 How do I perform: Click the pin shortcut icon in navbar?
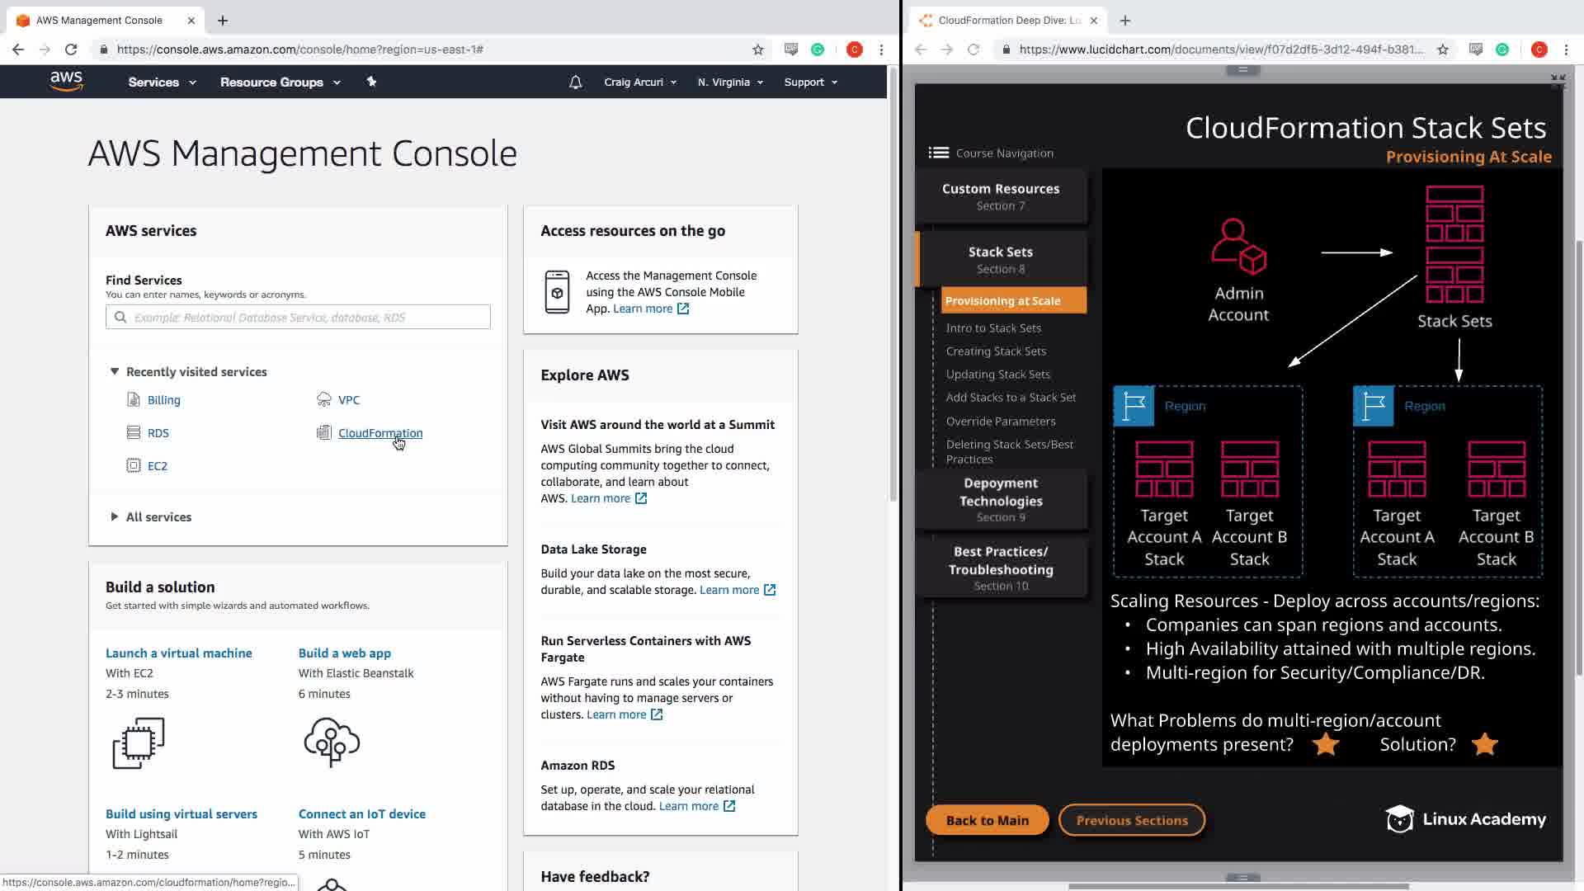tap(371, 82)
